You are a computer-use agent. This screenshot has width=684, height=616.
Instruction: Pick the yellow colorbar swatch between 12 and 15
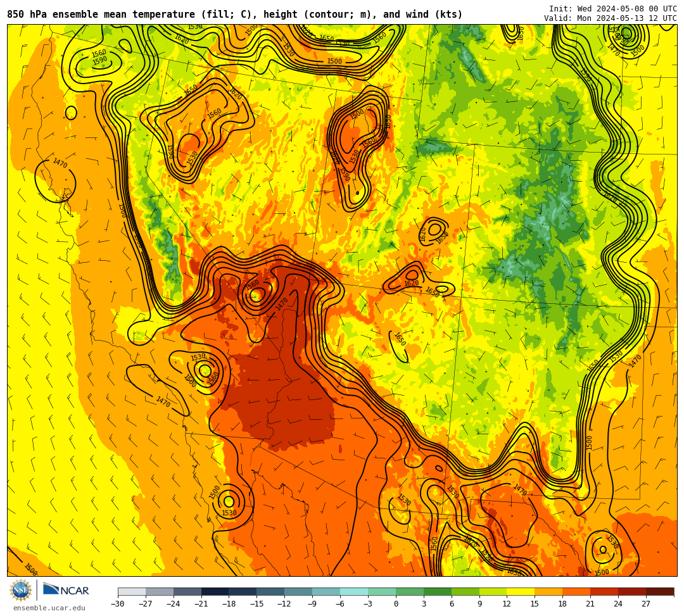tap(521, 591)
